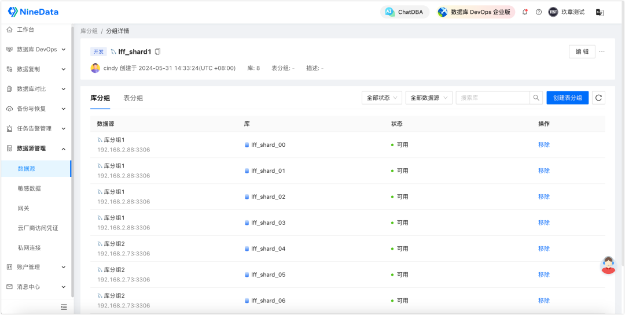Remove lff_shard_05 from the group
Viewport: 625px width, 315px height.
(544, 275)
